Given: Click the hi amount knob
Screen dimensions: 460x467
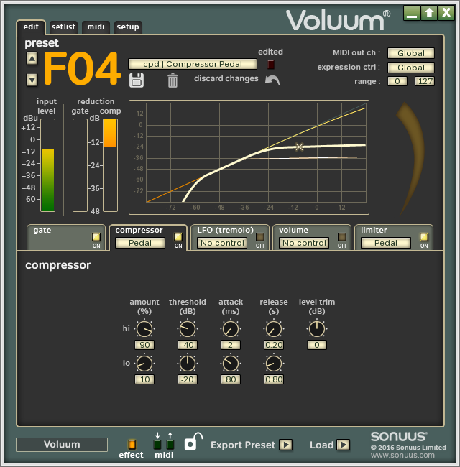Looking at the screenshot, I should coord(144,329).
